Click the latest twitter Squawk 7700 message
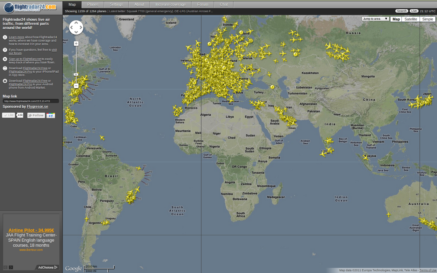 click(x=161, y=11)
